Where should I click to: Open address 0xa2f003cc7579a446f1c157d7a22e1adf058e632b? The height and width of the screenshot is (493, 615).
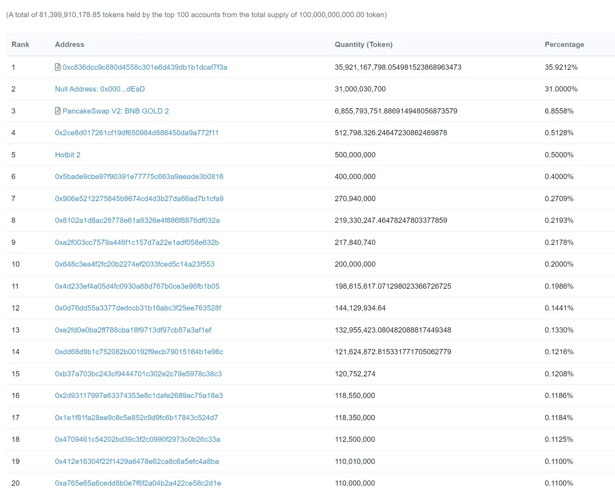pos(137,242)
